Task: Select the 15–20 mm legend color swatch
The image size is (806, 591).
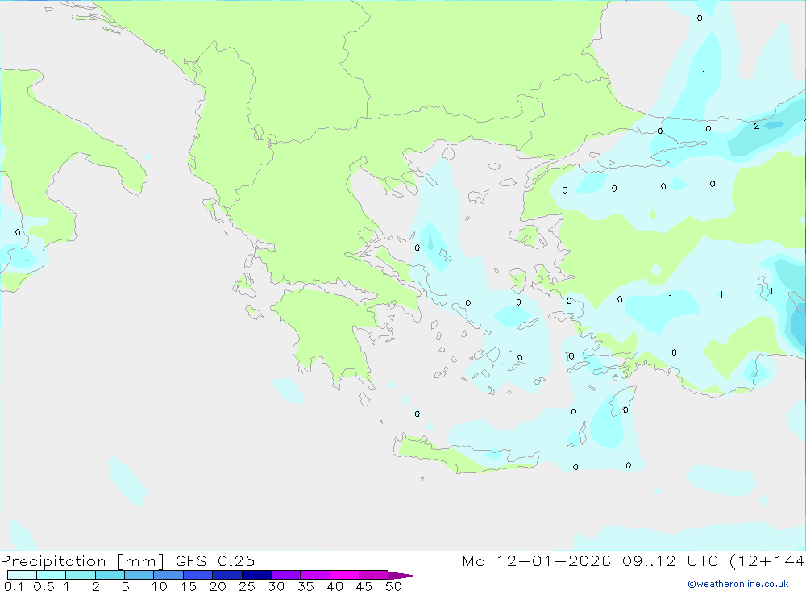Action: pyautogui.click(x=198, y=575)
